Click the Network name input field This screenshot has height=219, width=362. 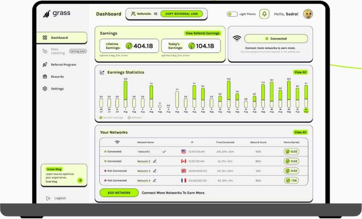[148, 152]
